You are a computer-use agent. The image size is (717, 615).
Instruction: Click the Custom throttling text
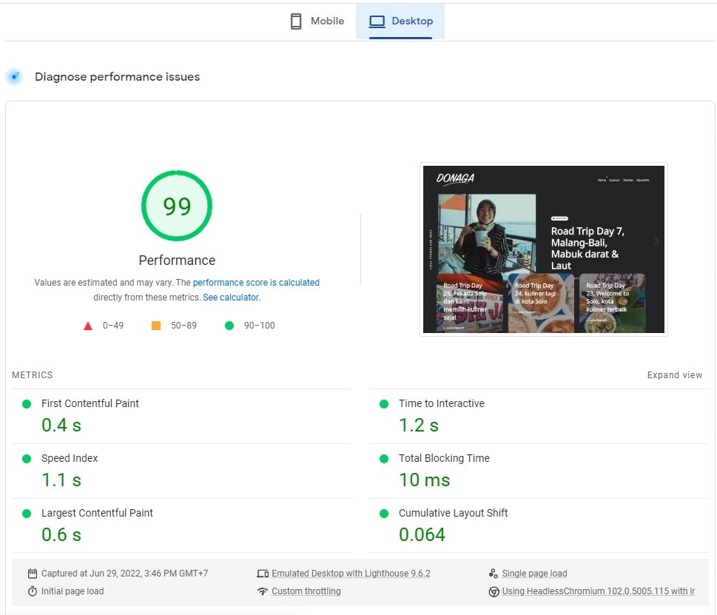(x=306, y=591)
